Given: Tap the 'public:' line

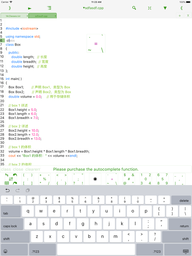Looking at the screenshot, I should 14,53.
